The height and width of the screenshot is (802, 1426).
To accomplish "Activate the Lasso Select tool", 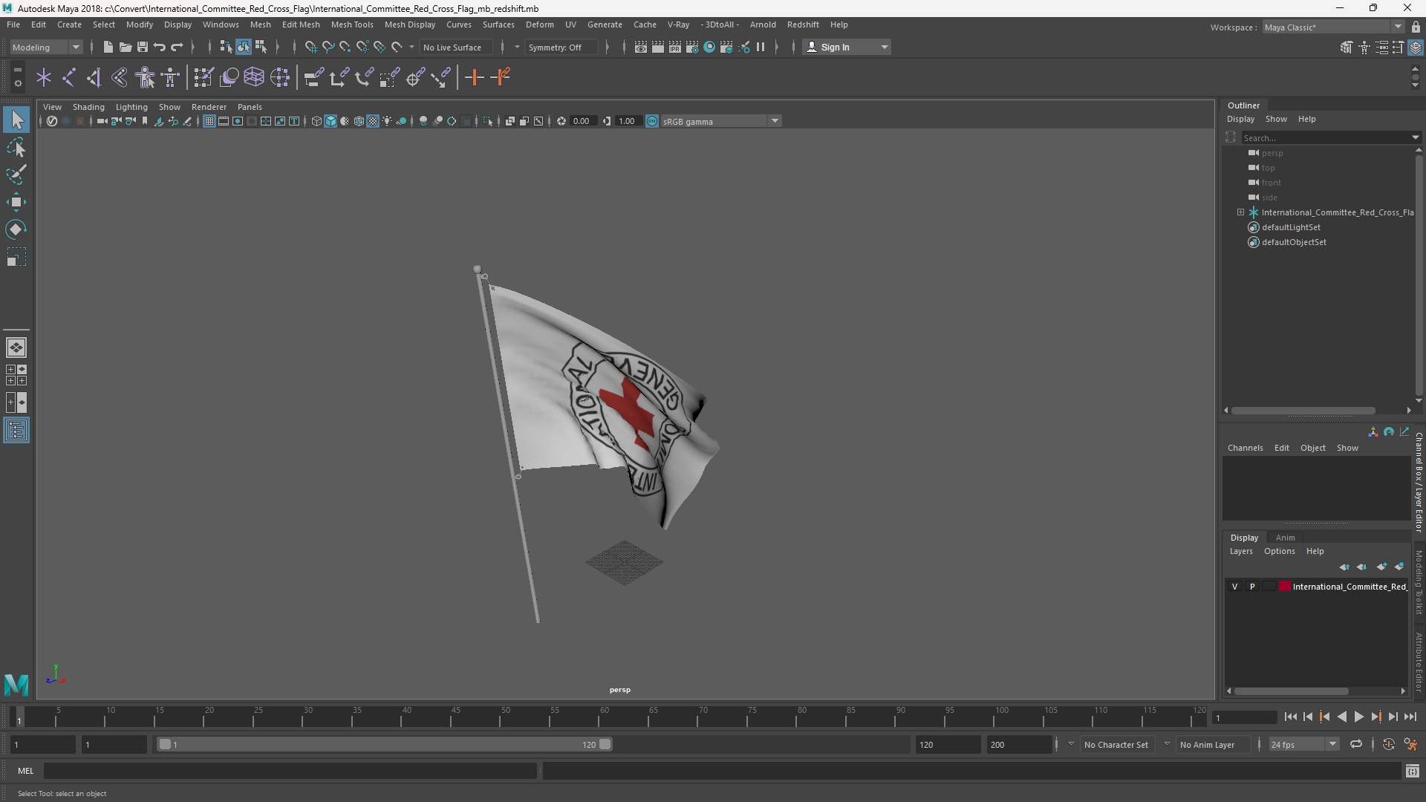I will (16, 147).
